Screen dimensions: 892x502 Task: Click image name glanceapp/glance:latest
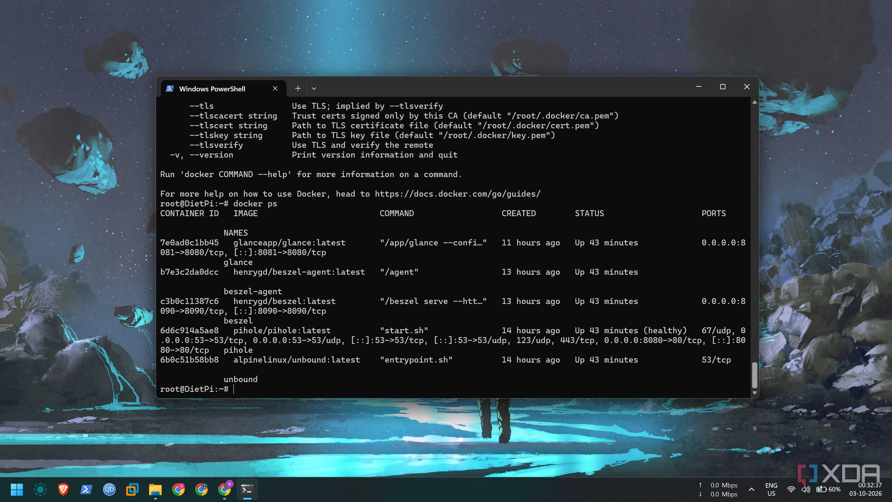(x=289, y=243)
